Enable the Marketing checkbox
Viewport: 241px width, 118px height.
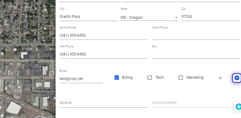[181, 78]
